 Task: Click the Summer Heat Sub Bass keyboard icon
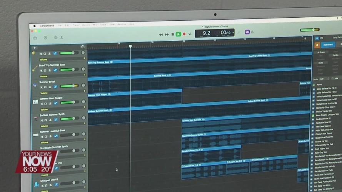[36, 135]
